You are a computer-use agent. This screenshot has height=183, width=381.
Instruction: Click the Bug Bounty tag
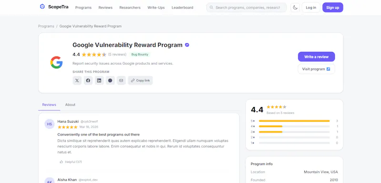(x=140, y=55)
